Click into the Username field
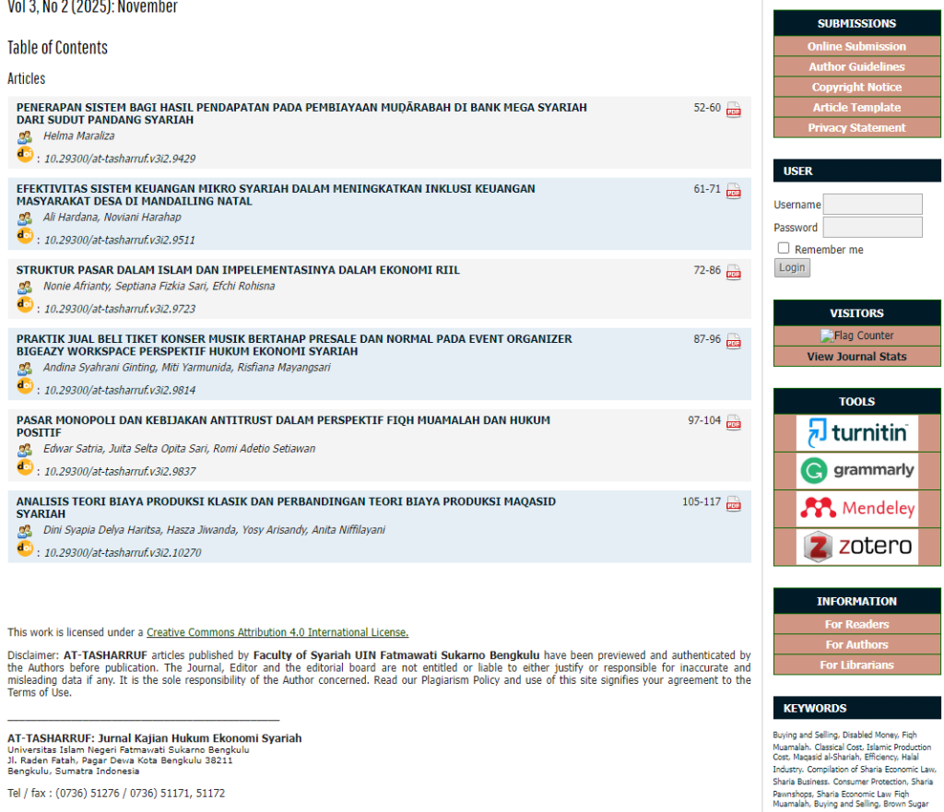The width and height of the screenshot is (944, 812). (872, 205)
